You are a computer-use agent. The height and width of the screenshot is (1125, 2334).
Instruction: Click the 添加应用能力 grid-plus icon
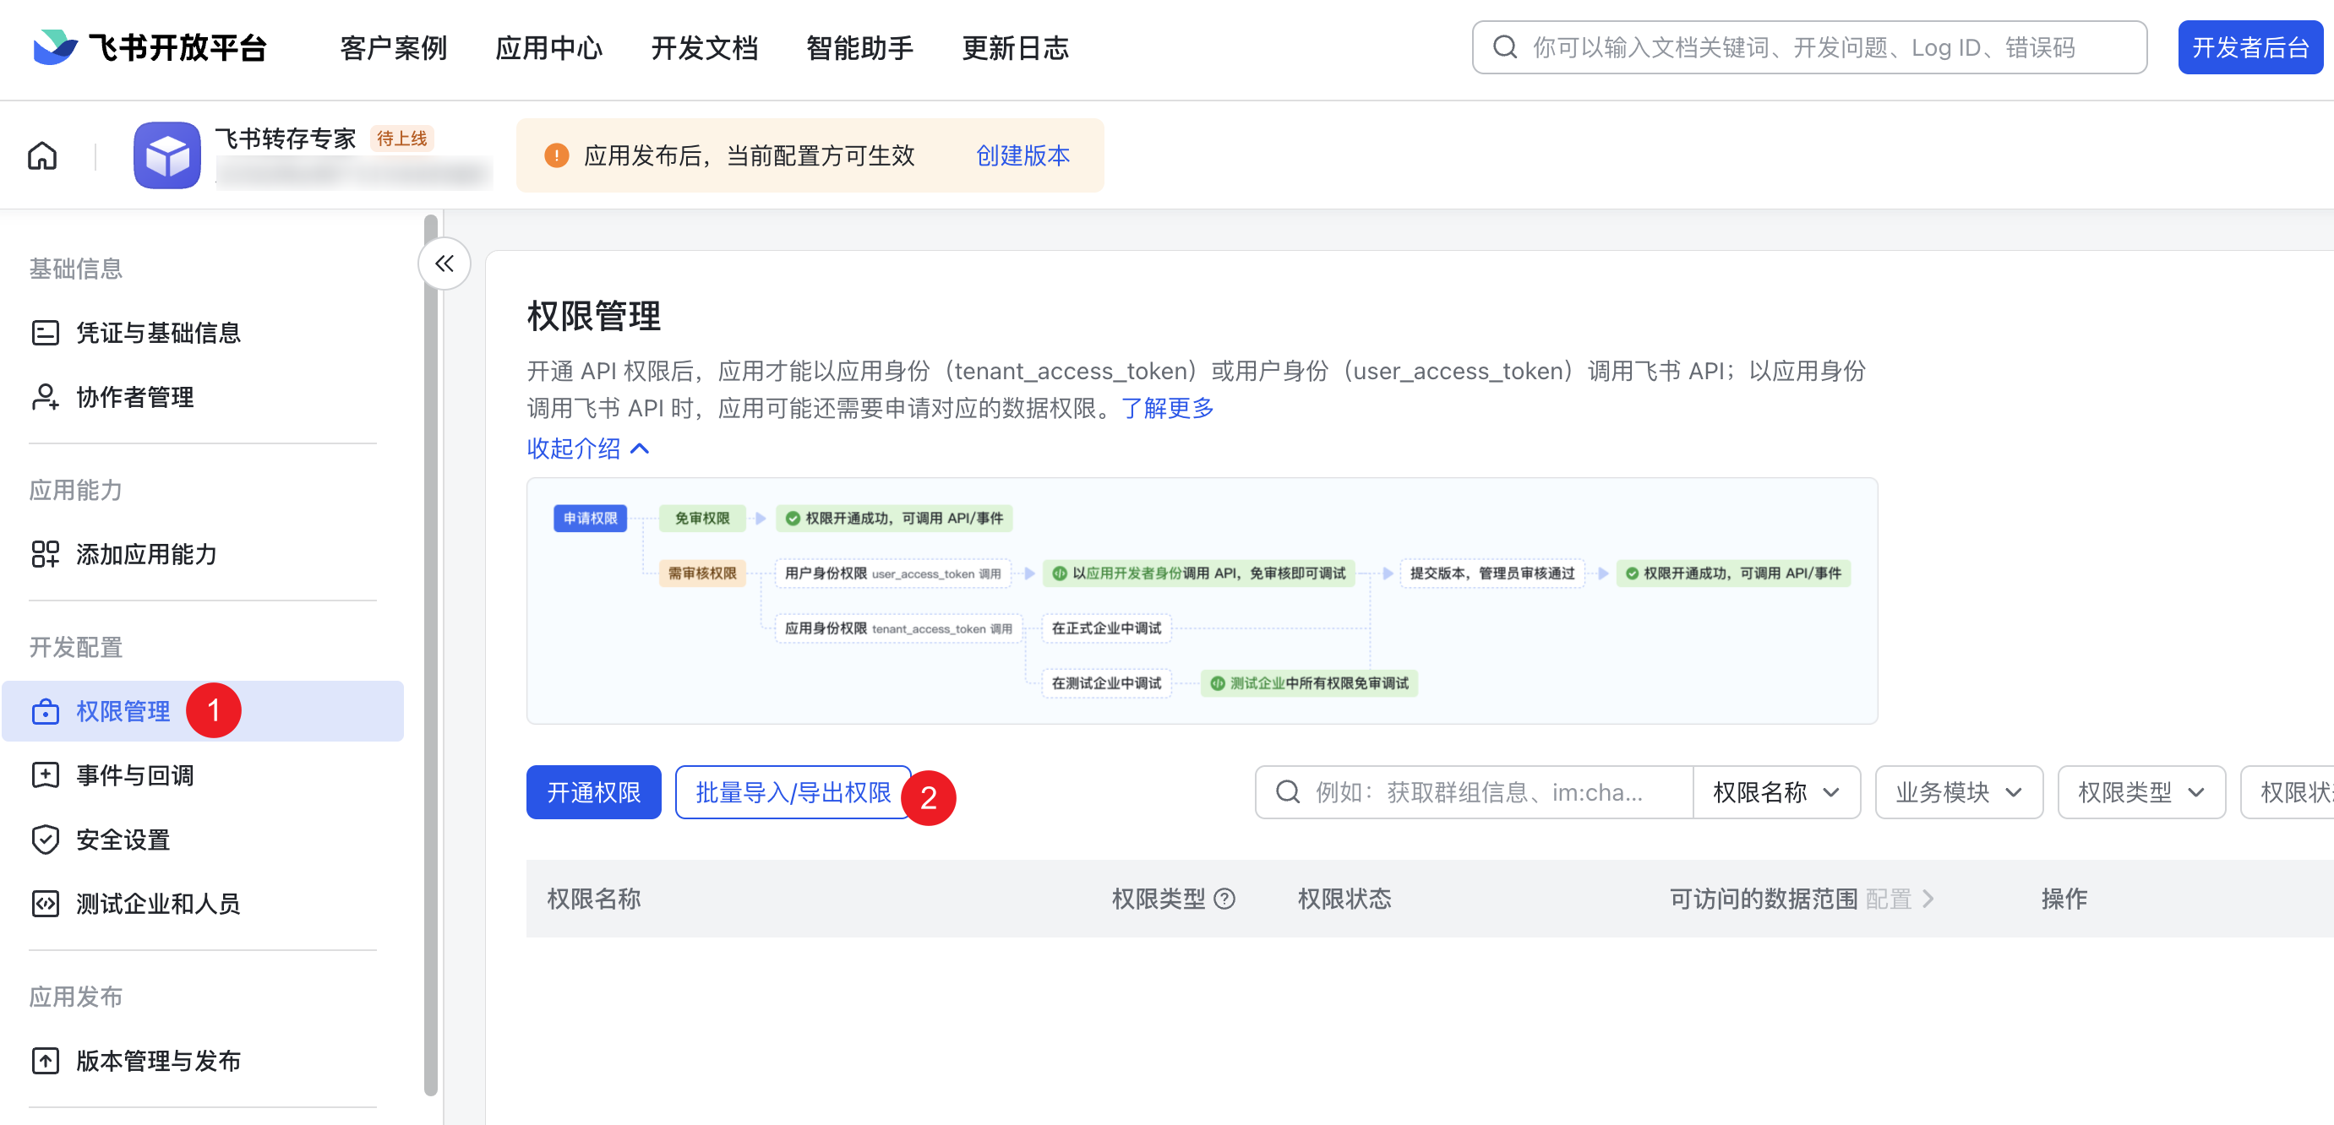click(46, 553)
